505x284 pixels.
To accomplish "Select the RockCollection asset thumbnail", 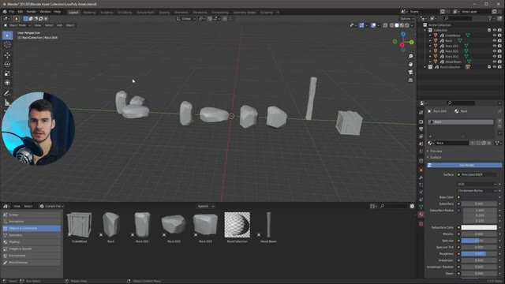I will click(237, 225).
